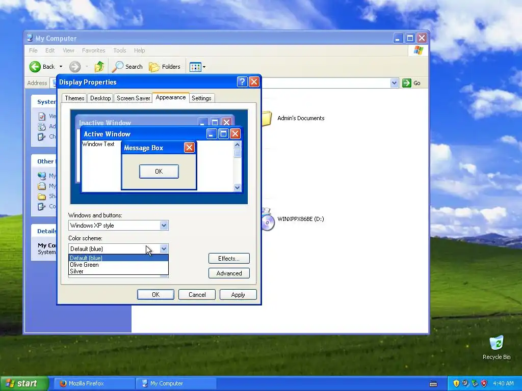This screenshot has height=391, width=522.
Task: Click My Computer taskbar button
Action: pos(176,383)
